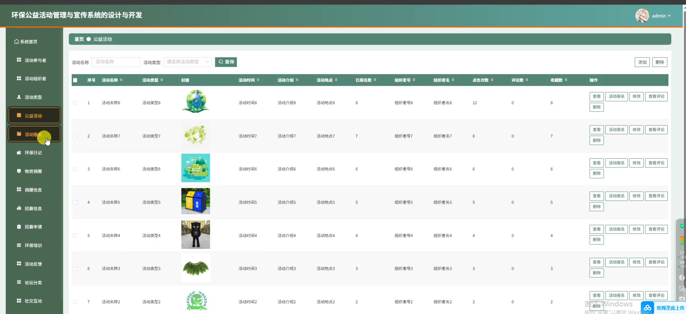Screen dimensions: 686x314
Task: Click 查看 for the 活动名称3 row
Action: 597,262
